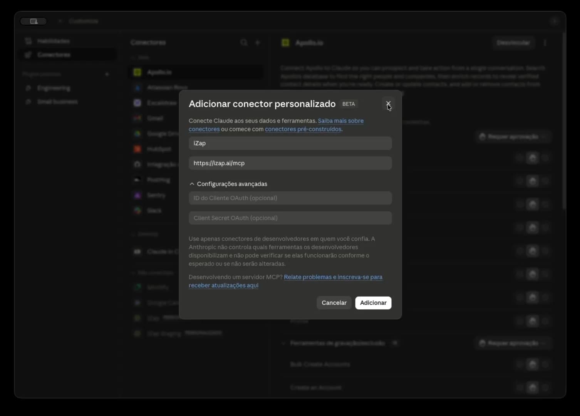Open the three-dot menu beside Desvincular

click(x=545, y=43)
